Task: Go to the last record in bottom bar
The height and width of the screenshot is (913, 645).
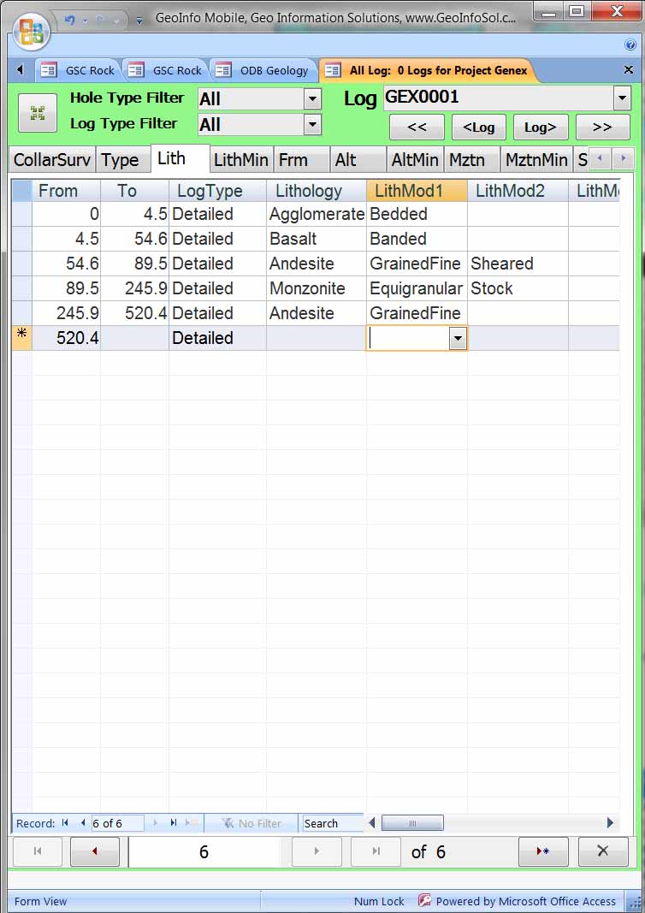Action: pos(376,851)
